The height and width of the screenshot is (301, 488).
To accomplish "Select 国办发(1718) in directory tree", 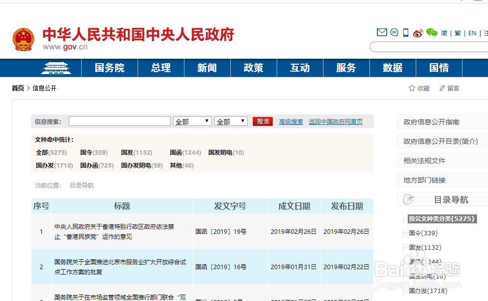I will pyautogui.click(x=428, y=291).
